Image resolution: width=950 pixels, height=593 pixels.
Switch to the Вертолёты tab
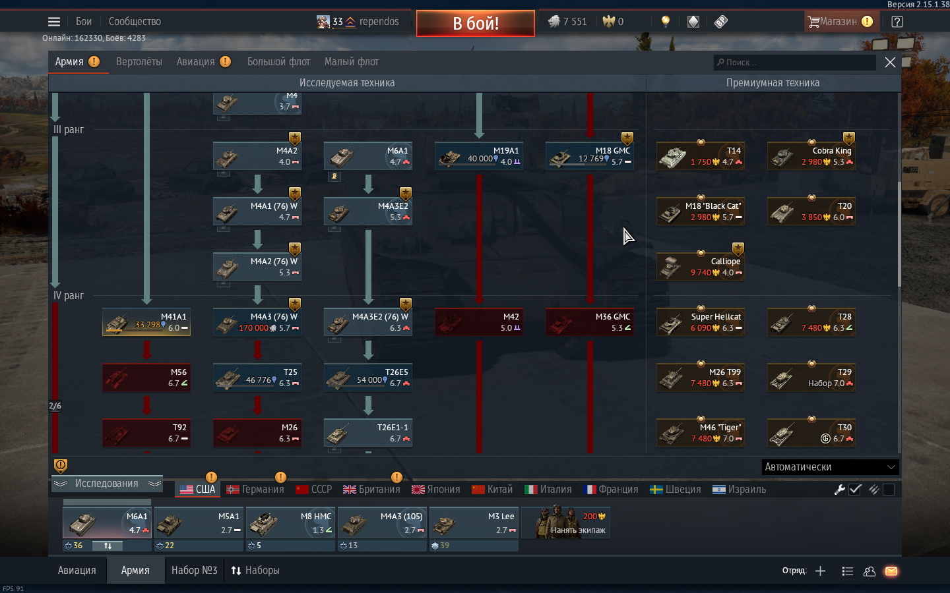[x=139, y=62]
